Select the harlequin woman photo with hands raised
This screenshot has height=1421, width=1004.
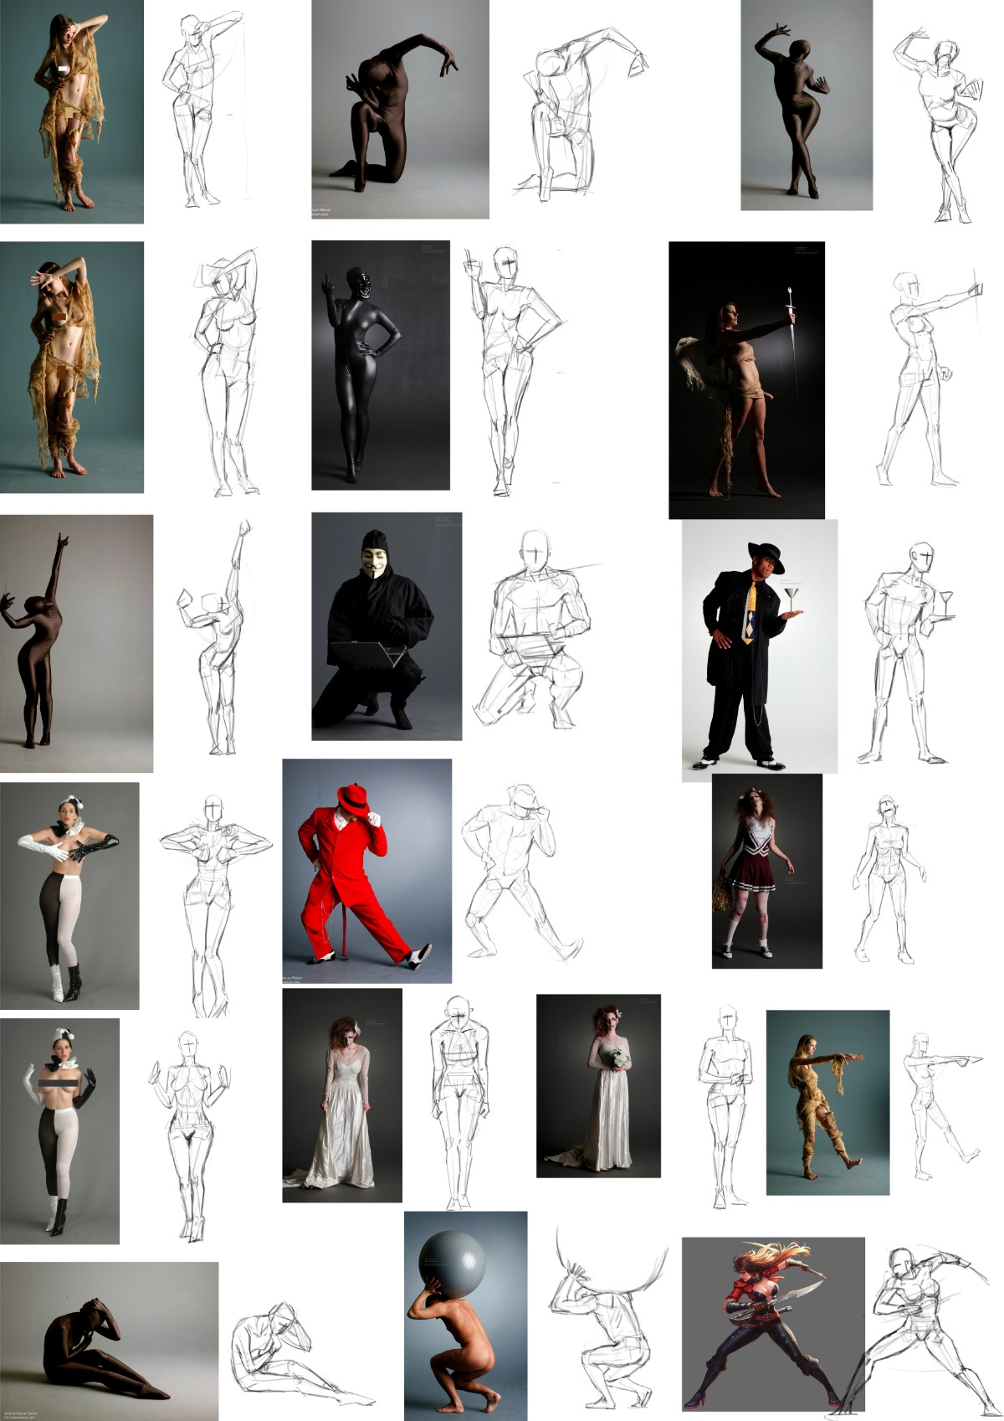(x=59, y=1131)
